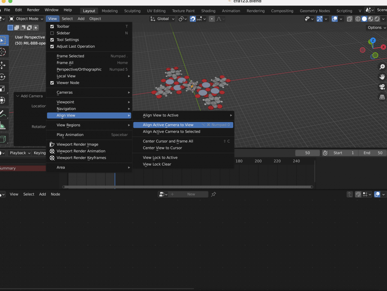The height and width of the screenshot is (291, 387).
Task: Toggle camera view with the camera gizmo
Action: (x=382, y=87)
